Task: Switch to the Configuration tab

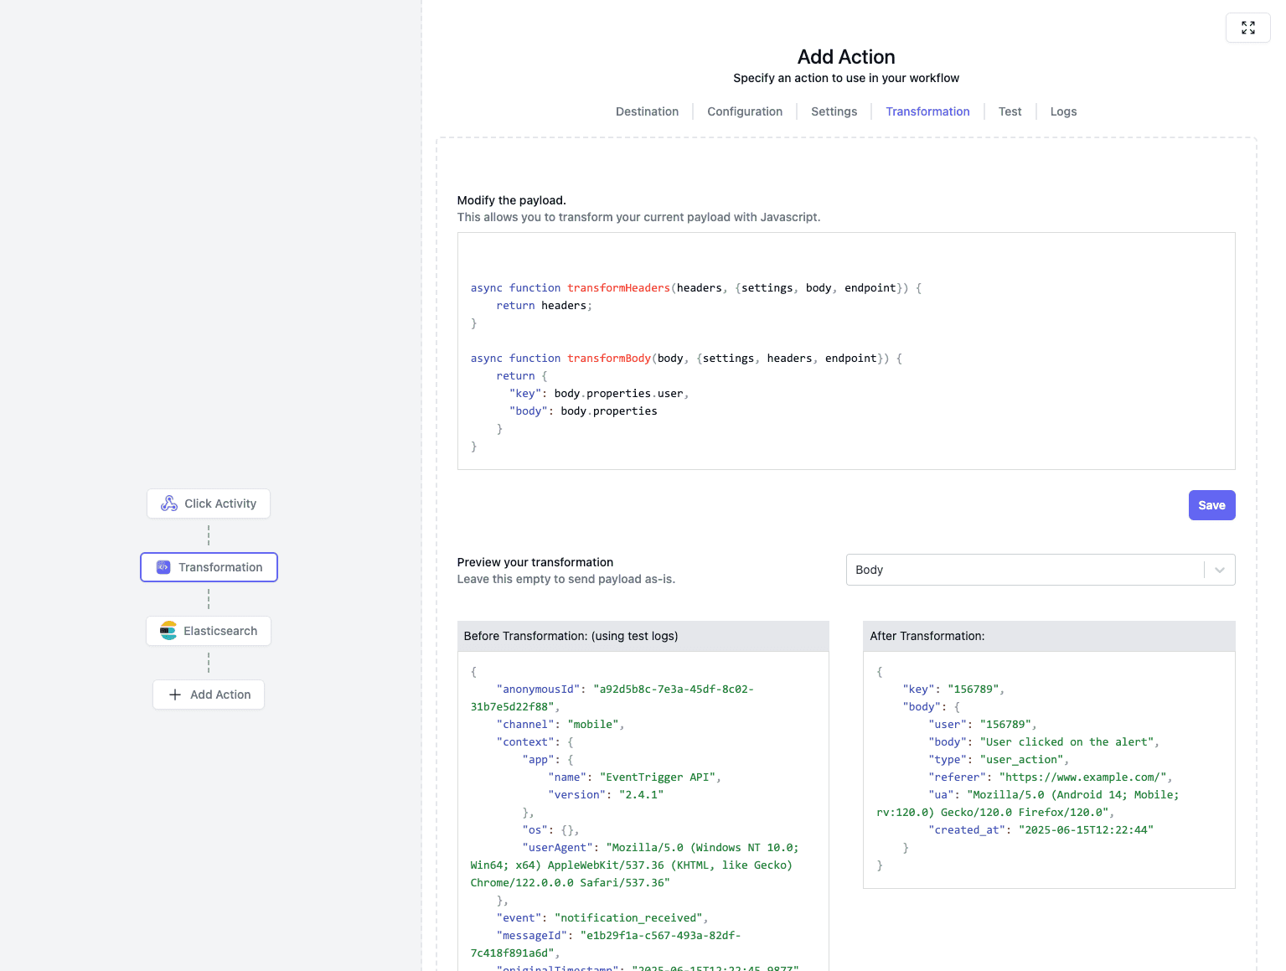Action: 745,111
